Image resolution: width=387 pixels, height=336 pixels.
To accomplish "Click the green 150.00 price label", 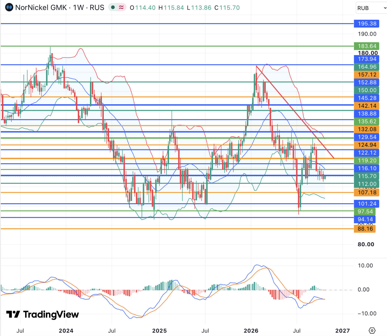I will [367, 90].
